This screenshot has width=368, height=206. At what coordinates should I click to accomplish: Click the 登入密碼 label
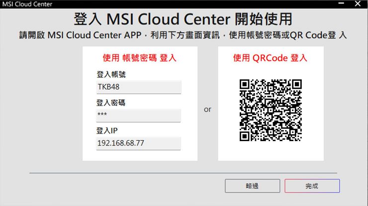(111, 103)
